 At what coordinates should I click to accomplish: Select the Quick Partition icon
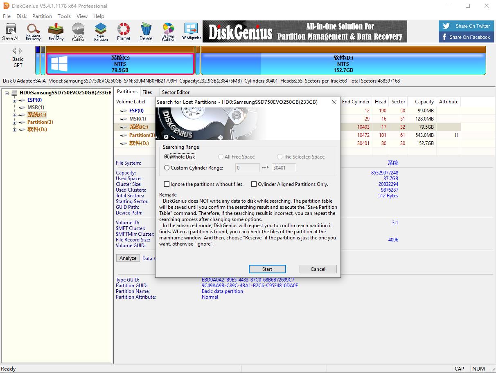(78, 32)
